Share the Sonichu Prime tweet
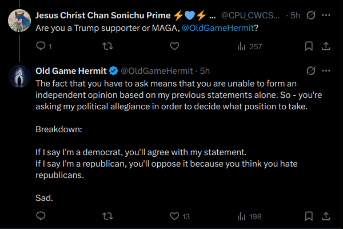This screenshot has width=343, height=229. (x=326, y=46)
